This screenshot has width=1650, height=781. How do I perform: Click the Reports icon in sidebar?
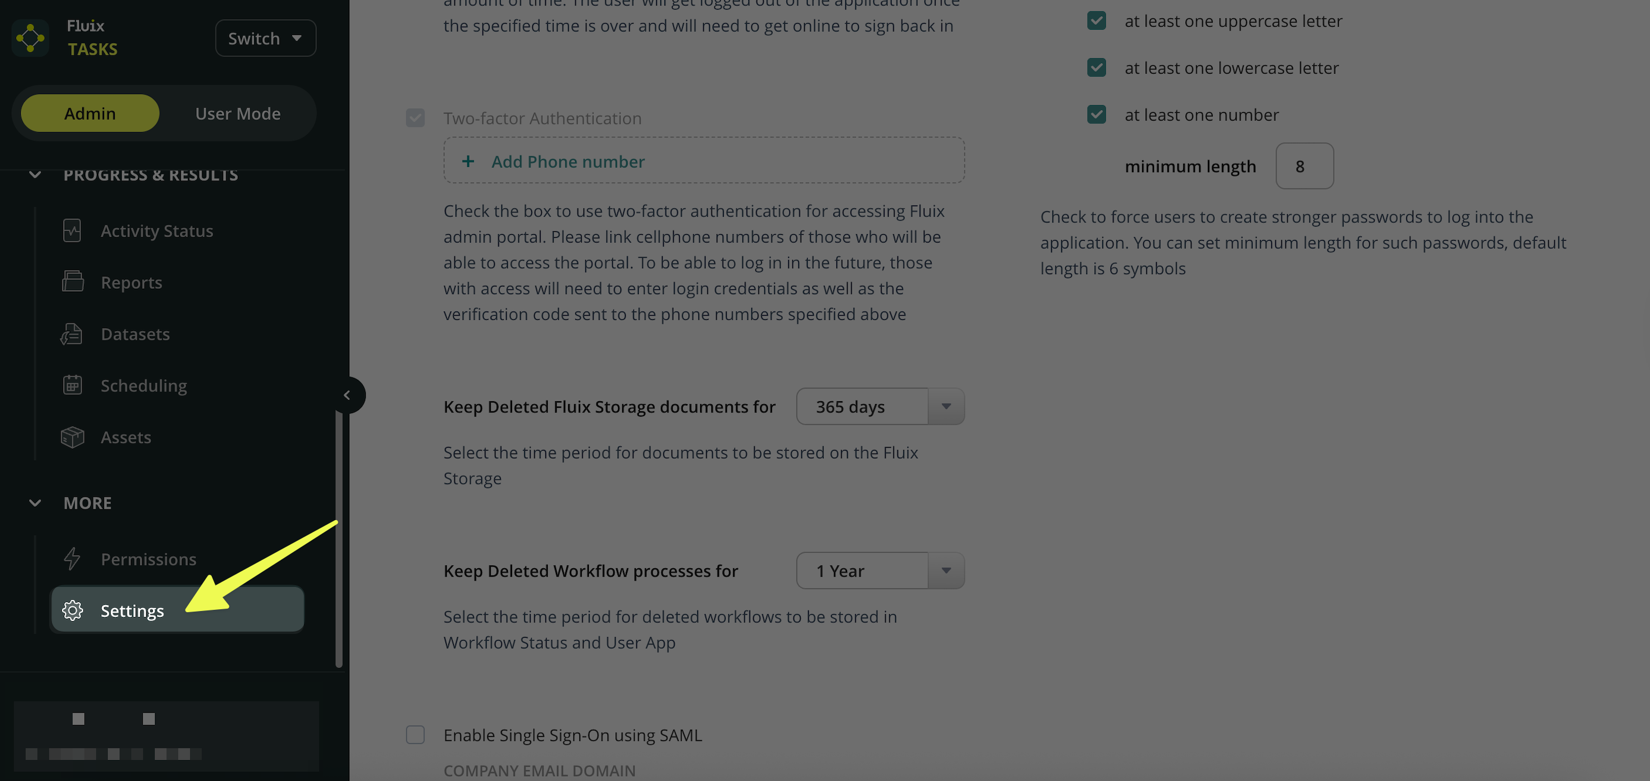tap(73, 282)
